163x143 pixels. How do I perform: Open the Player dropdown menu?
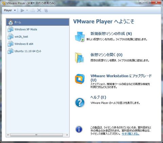tap(10, 11)
